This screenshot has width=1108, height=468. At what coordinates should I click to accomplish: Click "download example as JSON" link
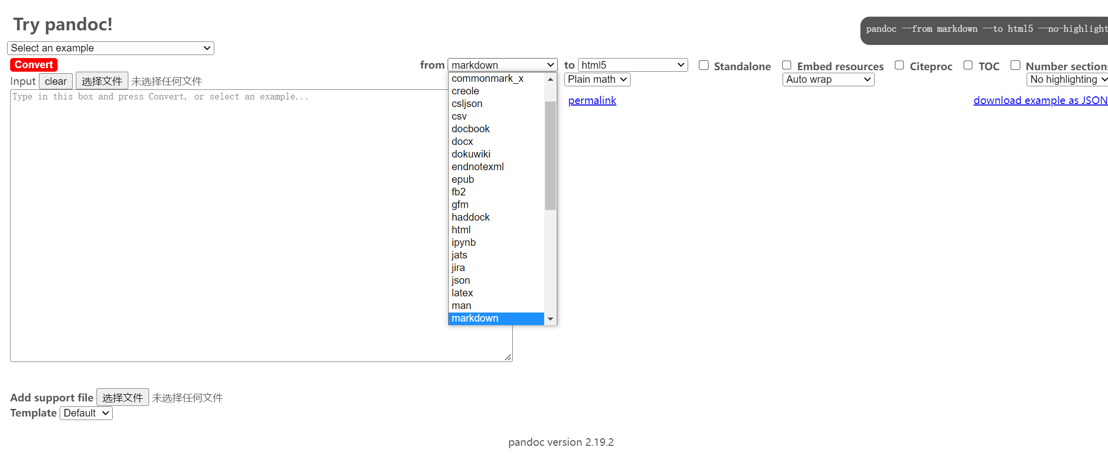[1040, 100]
